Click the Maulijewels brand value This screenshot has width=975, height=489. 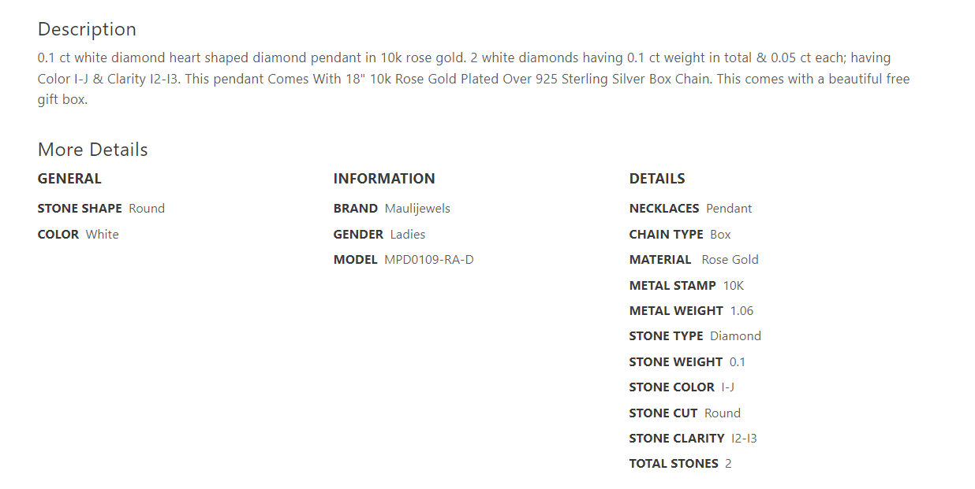pyautogui.click(x=417, y=209)
